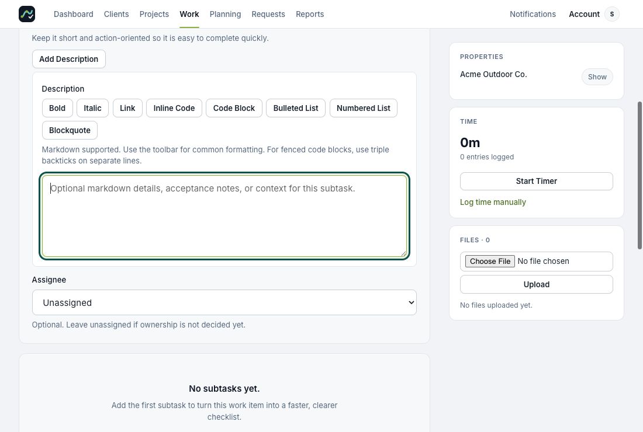The height and width of the screenshot is (432, 643).
Task: Switch to Planning tab
Action: tap(225, 14)
